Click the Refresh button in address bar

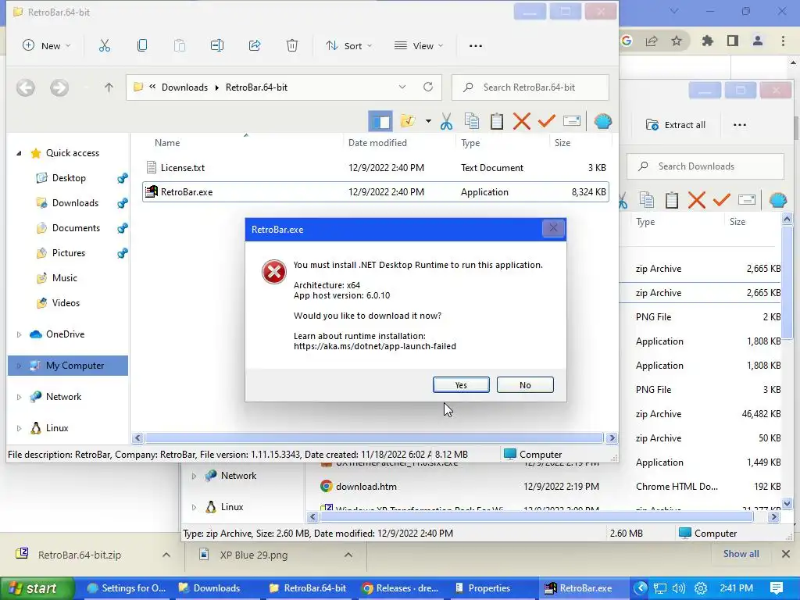click(x=428, y=87)
